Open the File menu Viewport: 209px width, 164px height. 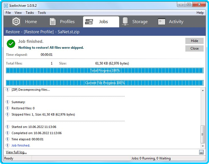point(8,13)
